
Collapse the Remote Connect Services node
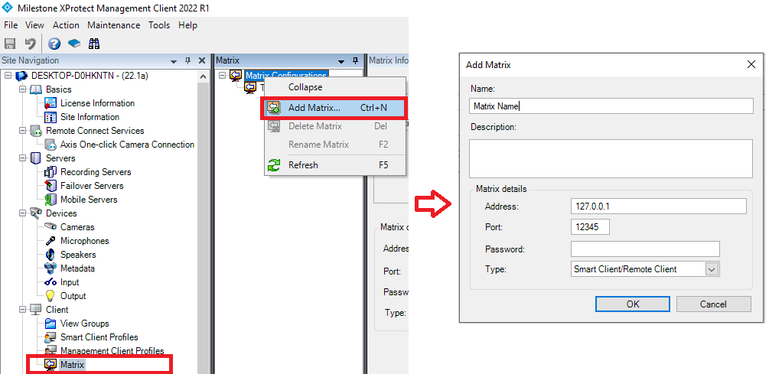point(22,131)
